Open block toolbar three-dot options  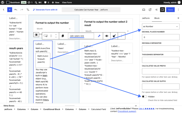coord(121,36)
